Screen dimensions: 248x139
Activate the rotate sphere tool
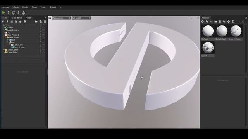point(14,13)
